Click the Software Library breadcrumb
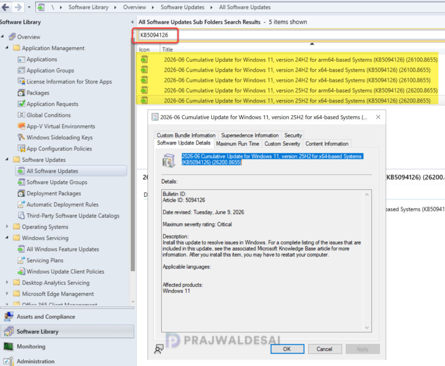 (89, 7)
